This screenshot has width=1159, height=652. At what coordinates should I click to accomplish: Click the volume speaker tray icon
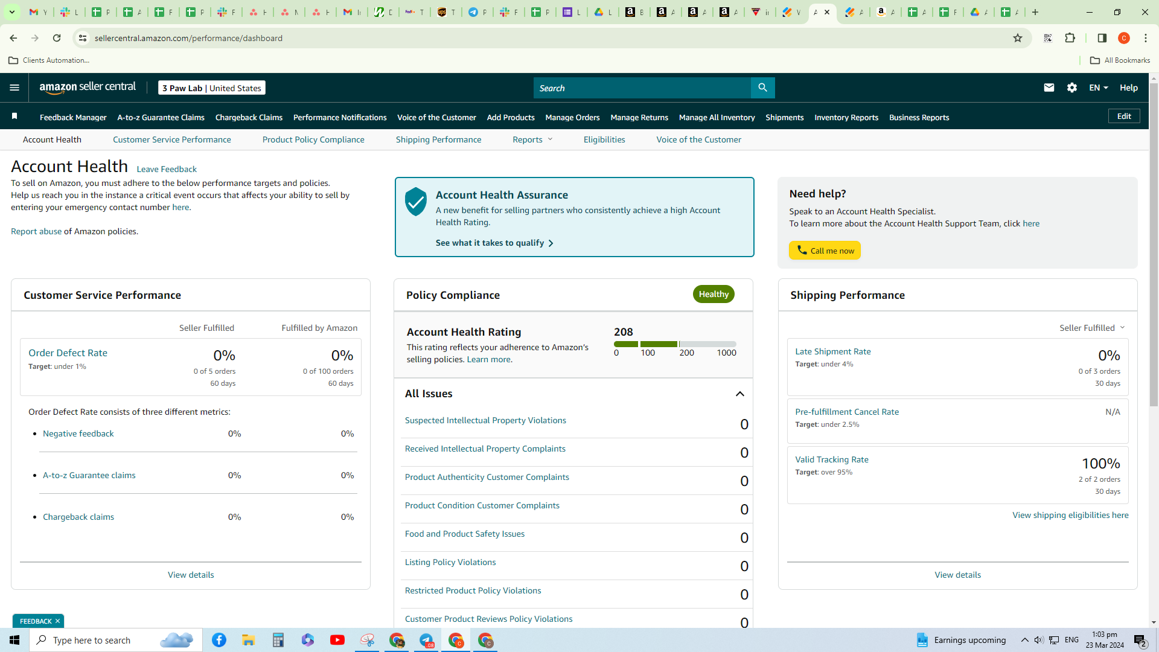click(1038, 640)
